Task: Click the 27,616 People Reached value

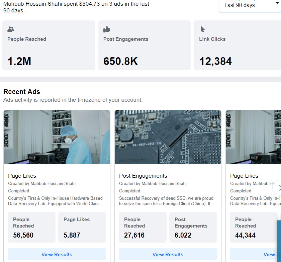Action: coord(134,235)
